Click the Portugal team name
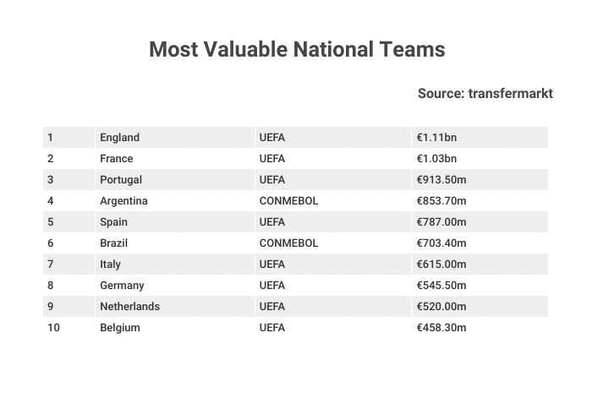The width and height of the screenshot is (592, 393). pos(121,179)
